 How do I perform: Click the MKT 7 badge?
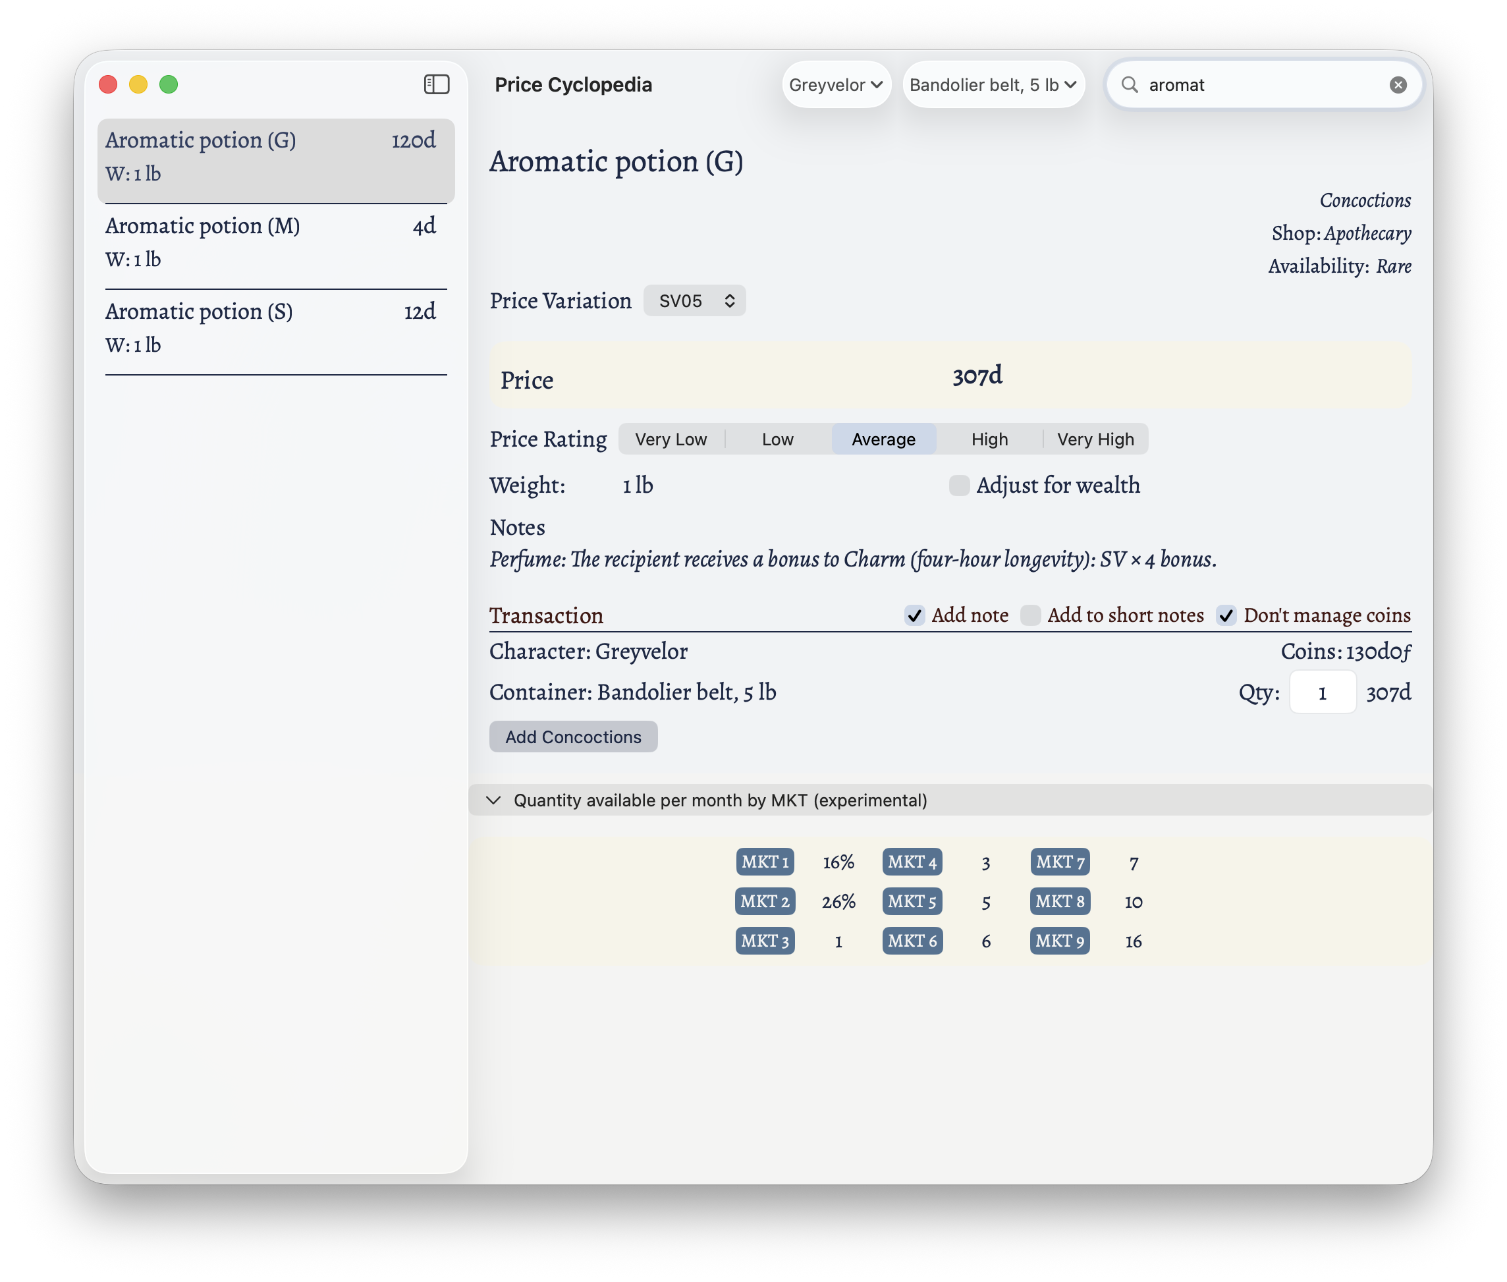pos(1059,862)
